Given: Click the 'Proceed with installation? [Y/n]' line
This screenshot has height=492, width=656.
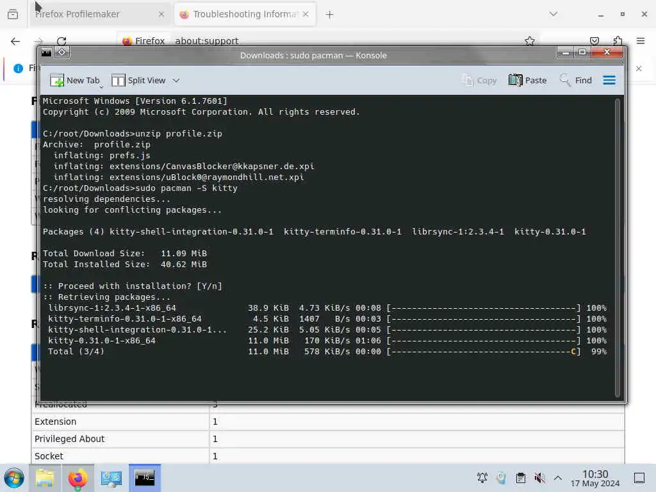Looking at the screenshot, I should [133, 286].
